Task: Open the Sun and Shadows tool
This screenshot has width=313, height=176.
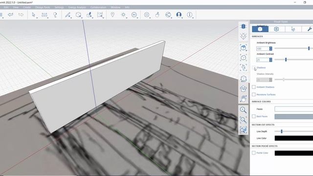Action: 123,15
